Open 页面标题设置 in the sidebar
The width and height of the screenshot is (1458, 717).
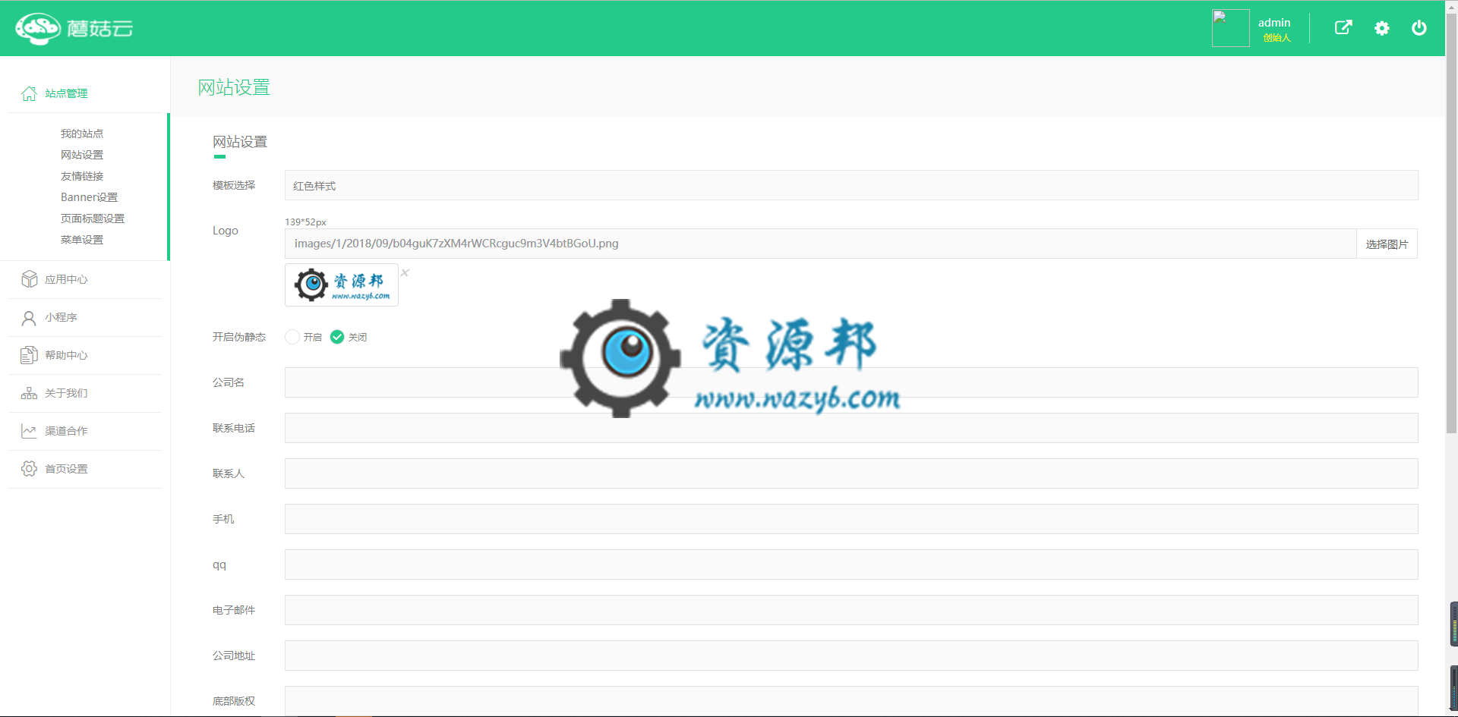pos(93,219)
